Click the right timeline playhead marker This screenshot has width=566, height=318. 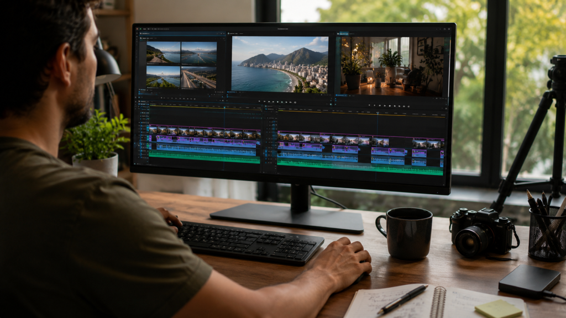coord(378,113)
